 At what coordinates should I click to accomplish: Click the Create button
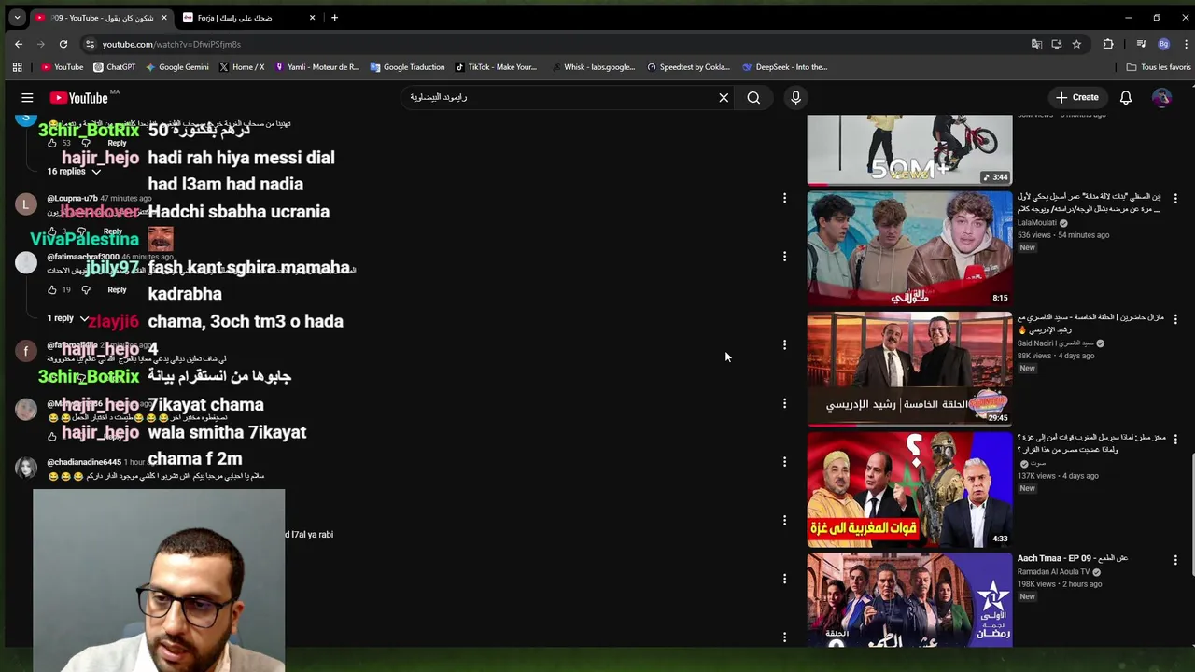1076,97
